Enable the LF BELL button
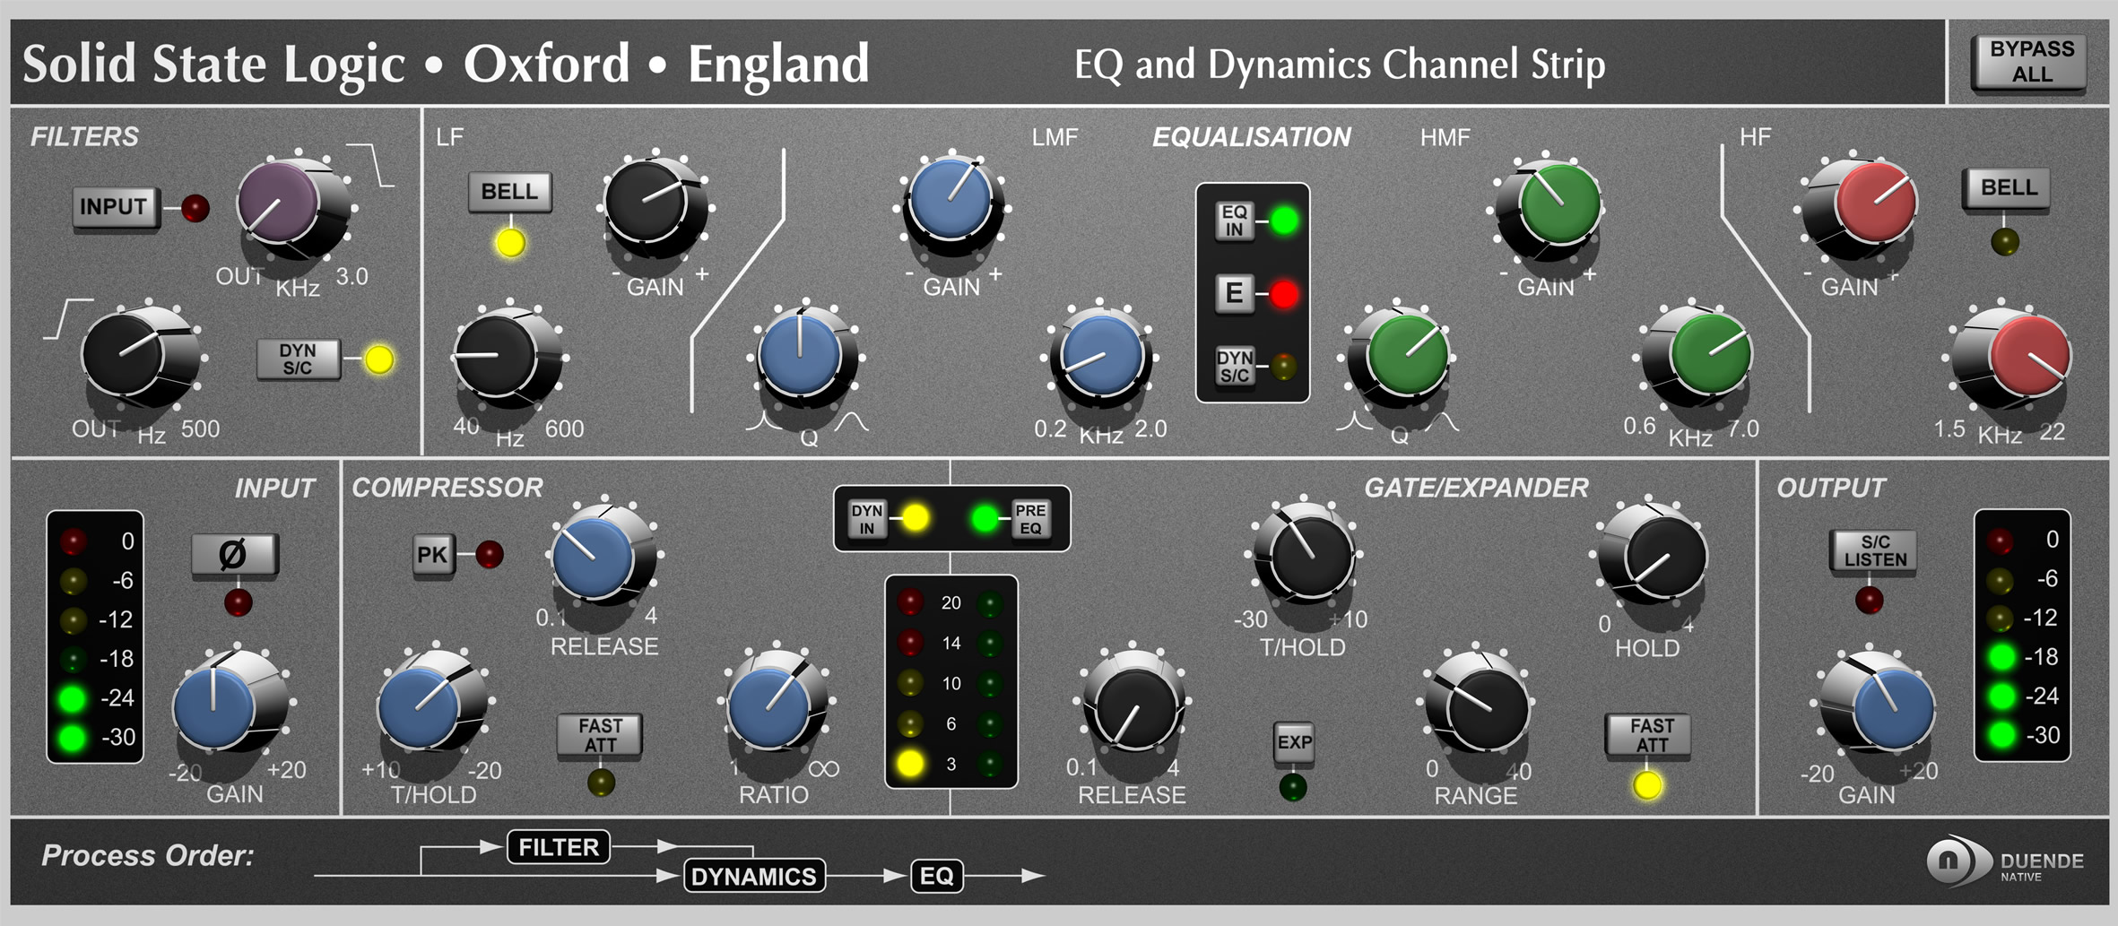2118x926 pixels. [x=509, y=192]
